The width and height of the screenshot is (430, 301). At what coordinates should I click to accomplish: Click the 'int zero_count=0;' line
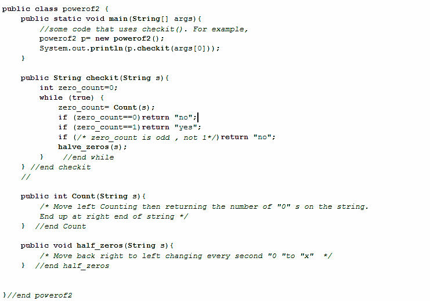pyautogui.click(x=78, y=88)
